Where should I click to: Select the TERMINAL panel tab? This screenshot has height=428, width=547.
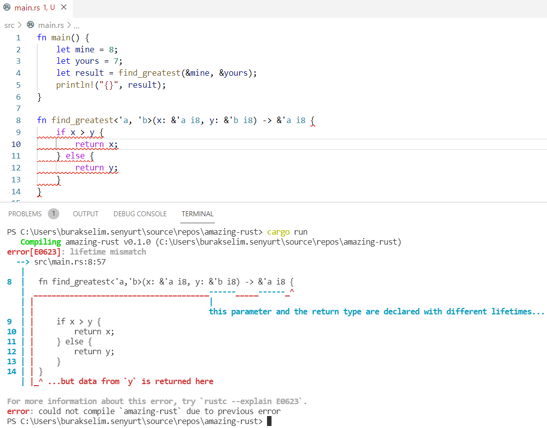point(197,214)
